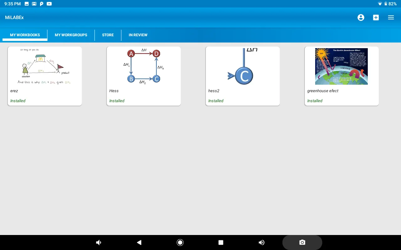
Task: Tap the Gmail notification icon in status bar
Action: [x=34, y=4]
